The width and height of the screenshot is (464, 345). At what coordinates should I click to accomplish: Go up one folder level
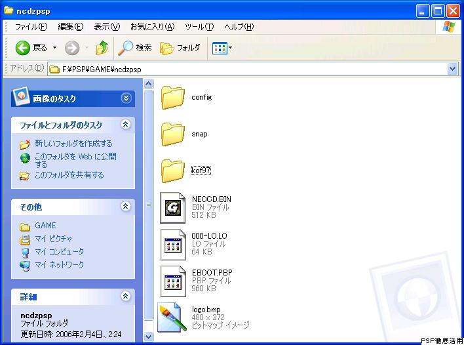coord(102,48)
